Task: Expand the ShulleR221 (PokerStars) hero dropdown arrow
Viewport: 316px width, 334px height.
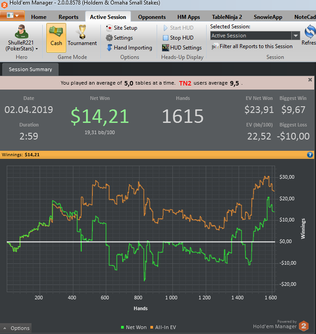Action: 37,49
